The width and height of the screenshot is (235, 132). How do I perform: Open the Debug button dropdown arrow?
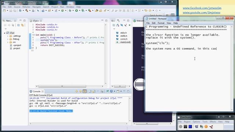[x=73, y=11]
